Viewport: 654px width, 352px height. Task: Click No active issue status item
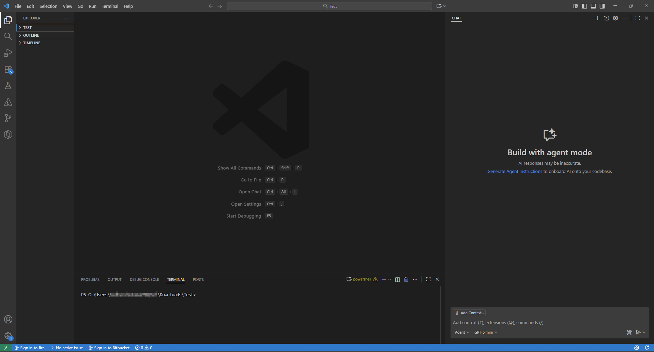(x=67, y=348)
